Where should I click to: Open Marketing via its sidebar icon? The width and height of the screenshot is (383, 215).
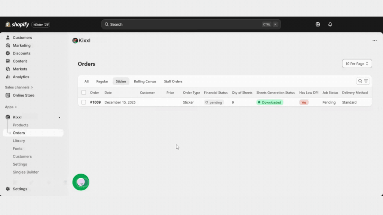pyautogui.click(x=8, y=46)
